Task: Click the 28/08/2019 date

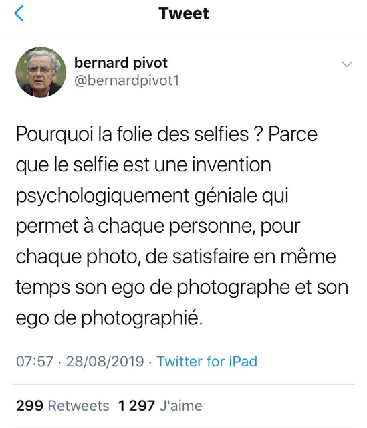Action: (x=105, y=362)
